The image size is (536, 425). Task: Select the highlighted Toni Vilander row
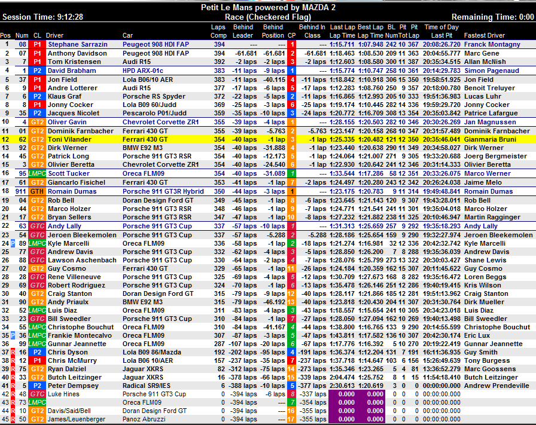click(268, 139)
